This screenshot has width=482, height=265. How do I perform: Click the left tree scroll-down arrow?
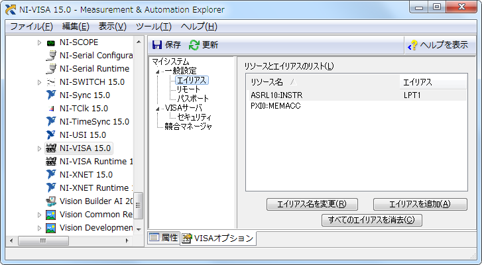coord(139,229)
